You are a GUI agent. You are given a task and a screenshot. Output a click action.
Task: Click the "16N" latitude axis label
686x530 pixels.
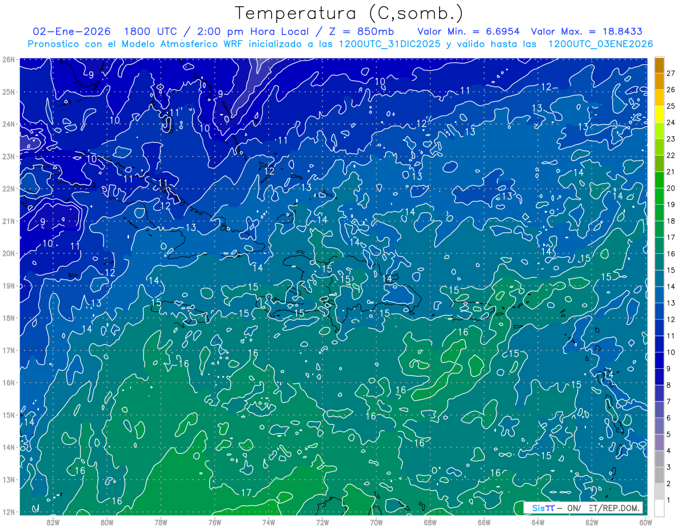9,382
